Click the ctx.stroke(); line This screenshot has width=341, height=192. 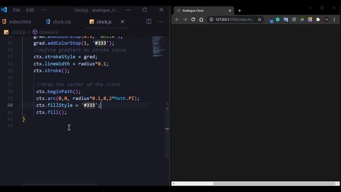point(52,71)
